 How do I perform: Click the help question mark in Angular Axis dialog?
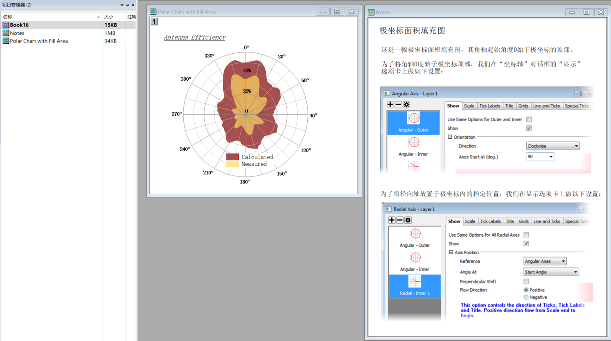click(x=581, y=94)
